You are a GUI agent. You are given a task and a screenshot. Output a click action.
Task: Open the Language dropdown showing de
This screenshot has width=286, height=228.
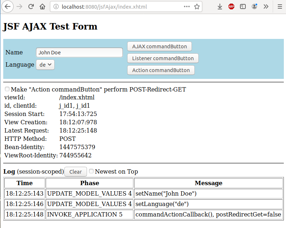pos(45,65)
